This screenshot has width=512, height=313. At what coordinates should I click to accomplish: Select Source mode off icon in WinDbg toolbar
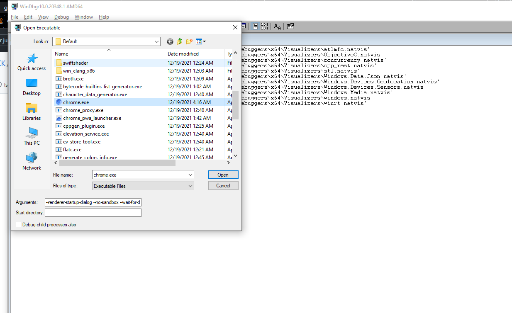click(256, 26)
